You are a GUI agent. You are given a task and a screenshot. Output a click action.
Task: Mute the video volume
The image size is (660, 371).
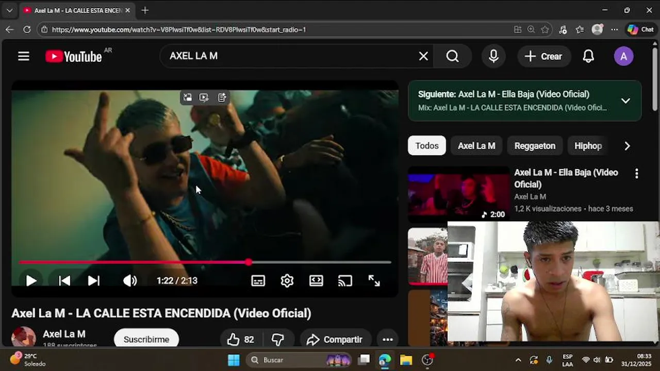point(130,281)
